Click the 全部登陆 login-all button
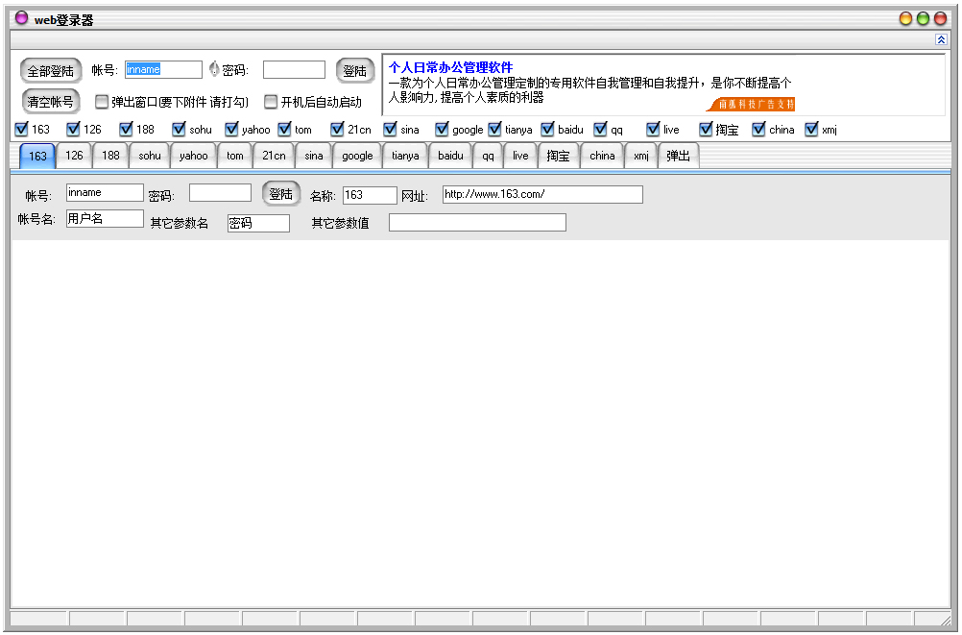Viewport: 962px width, 635px height. [49, 69]
